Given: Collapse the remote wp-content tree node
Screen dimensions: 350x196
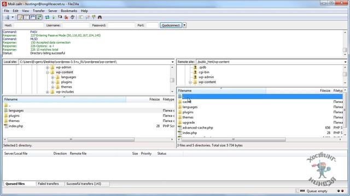Looking at the screenshot, I should tap(190, 82).
